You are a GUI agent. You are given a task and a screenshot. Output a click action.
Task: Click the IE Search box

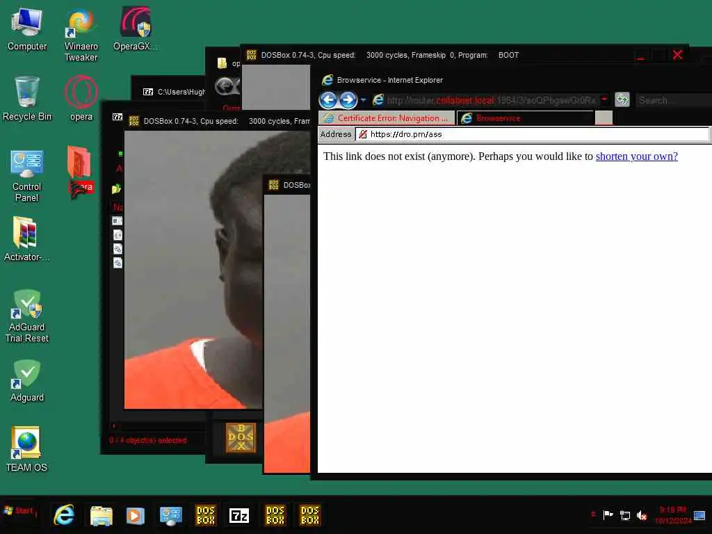(x=674, y=100)
